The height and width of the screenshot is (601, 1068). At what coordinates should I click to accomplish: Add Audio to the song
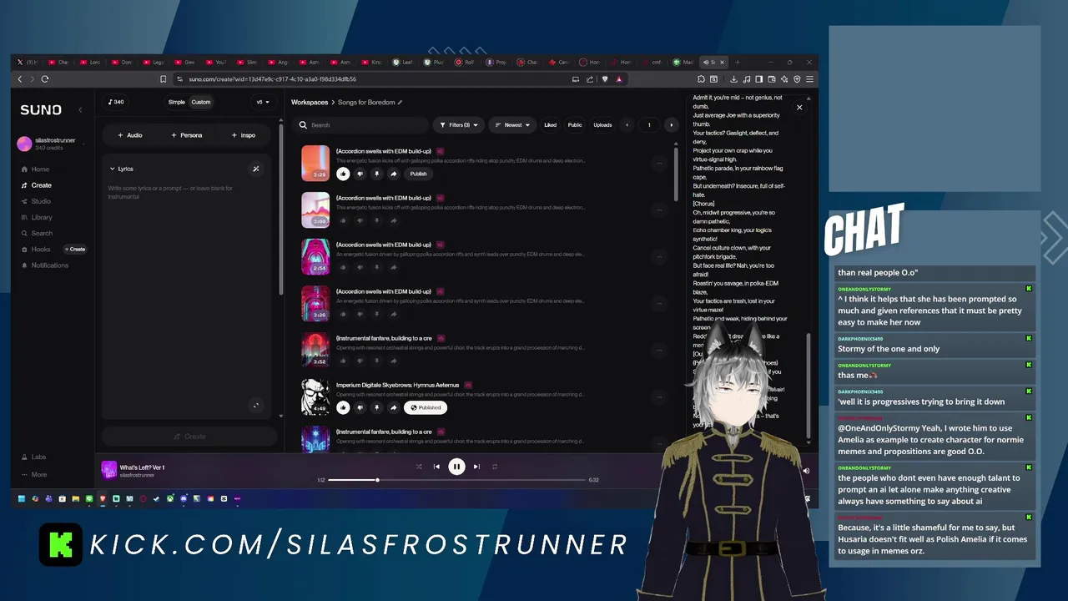[x=129, y=135]
